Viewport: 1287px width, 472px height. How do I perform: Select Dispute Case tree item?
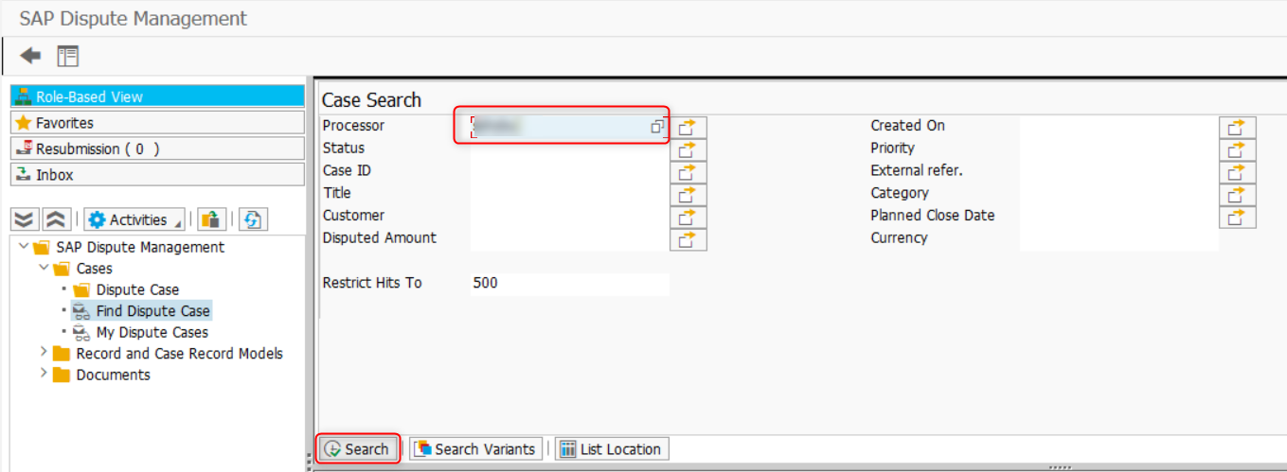click(137, 289)
